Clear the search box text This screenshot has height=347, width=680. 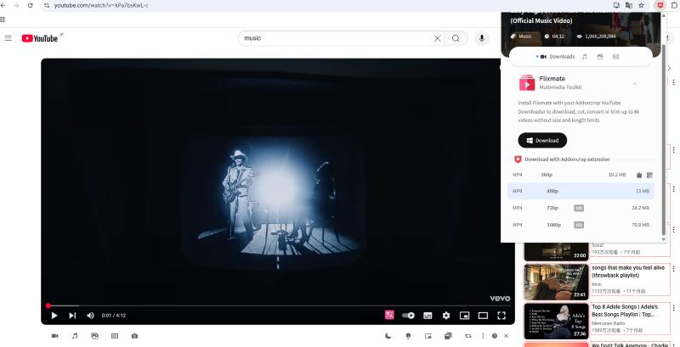point(437,38)
